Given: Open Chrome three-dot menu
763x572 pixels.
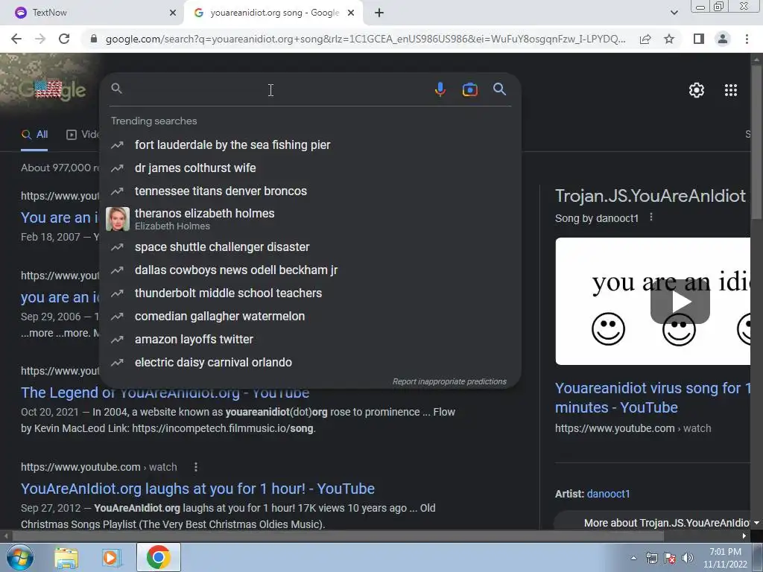Looking at the screenshot, I should pyautogui.click(x=747, y=39).
